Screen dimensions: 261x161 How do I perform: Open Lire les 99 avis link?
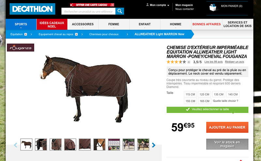(213, 62)
